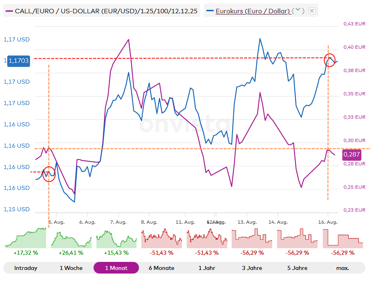Open the +15,43 % monthly mini chart

click(x=116, y=239)
